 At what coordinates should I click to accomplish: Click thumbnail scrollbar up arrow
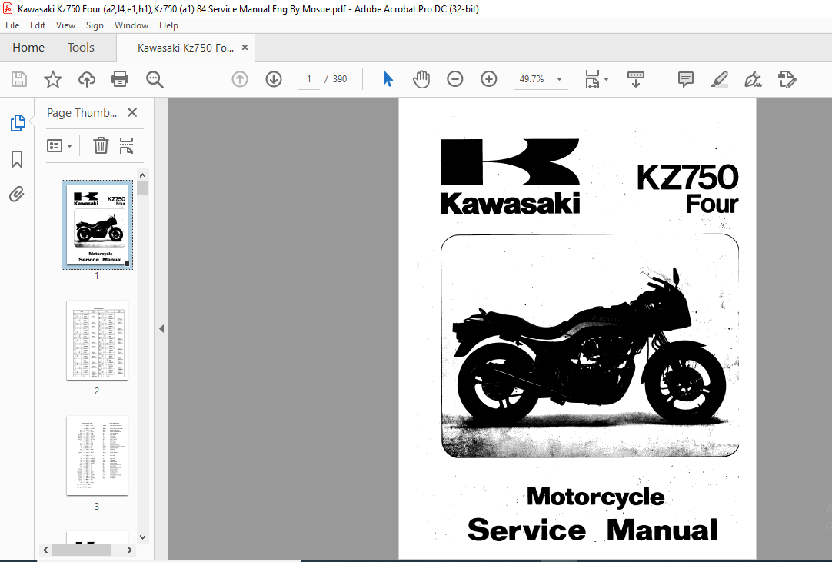(142, 175)
